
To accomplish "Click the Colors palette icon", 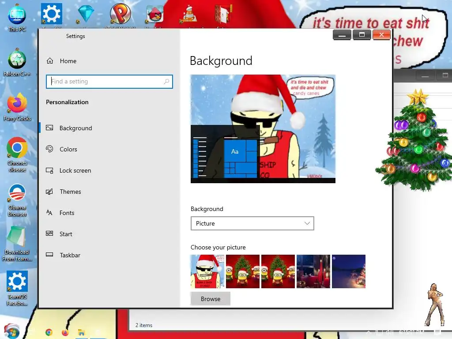I will coord(49,149).
